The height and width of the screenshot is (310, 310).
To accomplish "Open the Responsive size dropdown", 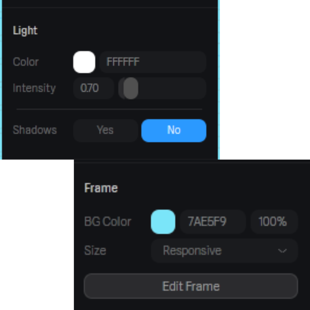I will 224,251.
